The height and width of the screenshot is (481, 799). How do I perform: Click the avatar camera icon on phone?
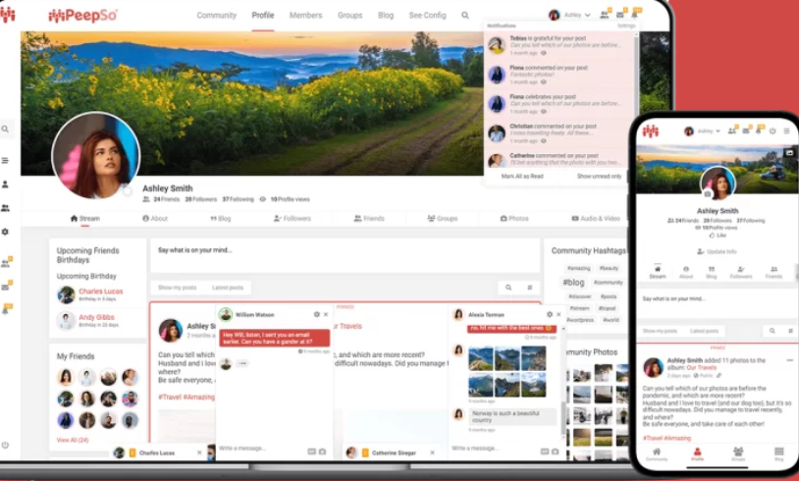point(708,194)
